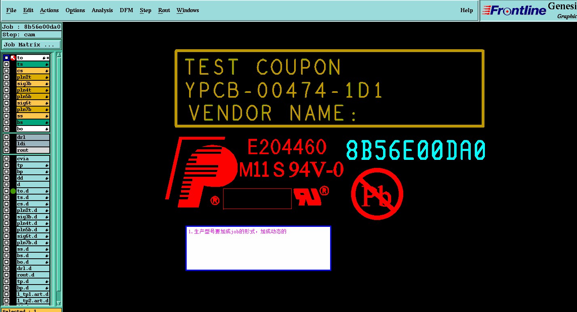Screen dimensions: 577x312
Task: Click layer list scroll up arrow
Action: point(59,55)
